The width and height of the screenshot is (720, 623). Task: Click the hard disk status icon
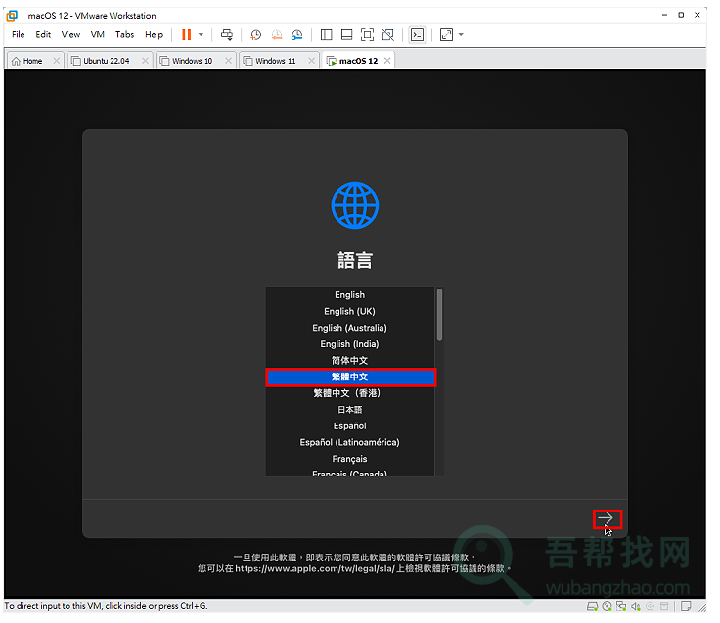pyautogui.click(x=593, y=607)
